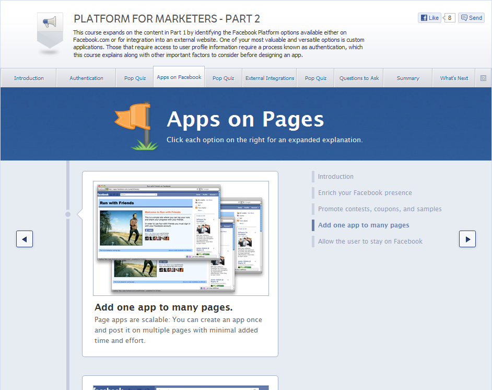Click the Send button
492x390 pixels.
point(471,18)
